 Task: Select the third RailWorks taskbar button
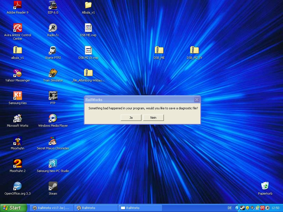coord(140,208)
